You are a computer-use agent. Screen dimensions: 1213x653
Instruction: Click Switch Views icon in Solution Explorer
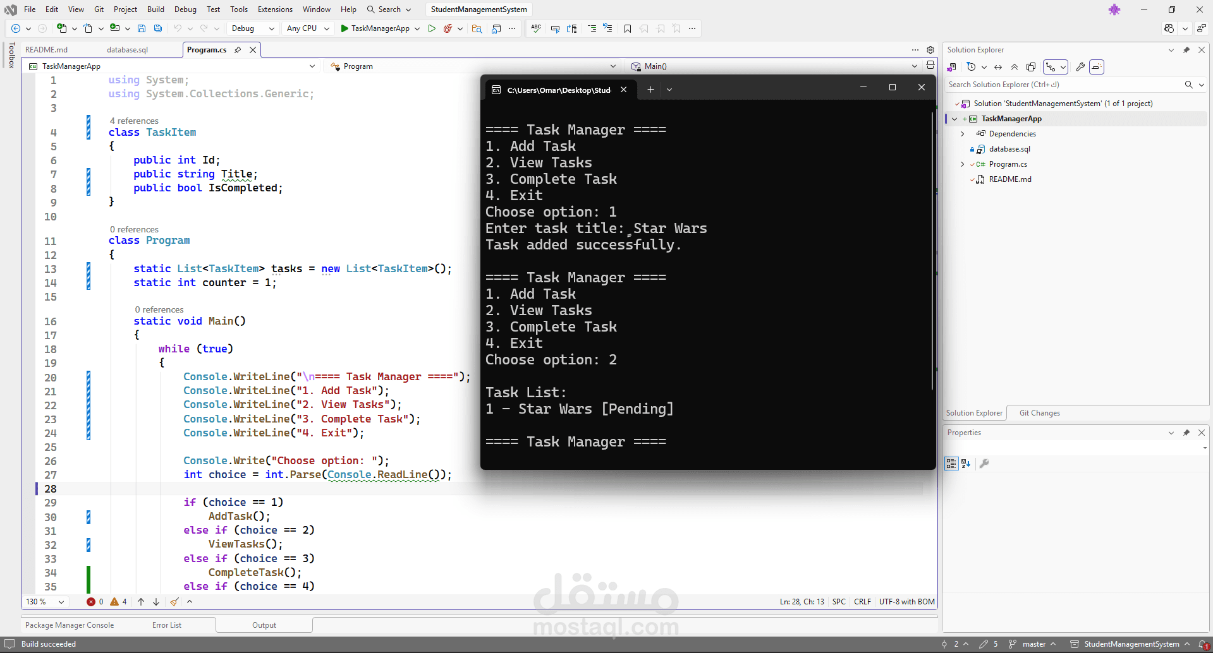(951, 67)
